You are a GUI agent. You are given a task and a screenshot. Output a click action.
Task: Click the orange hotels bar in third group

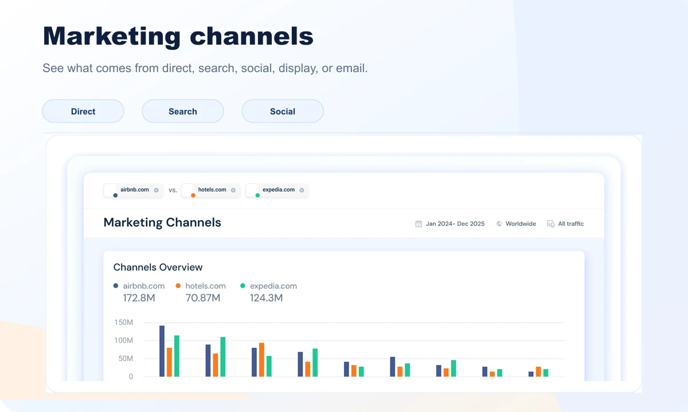tap(261, 360)
